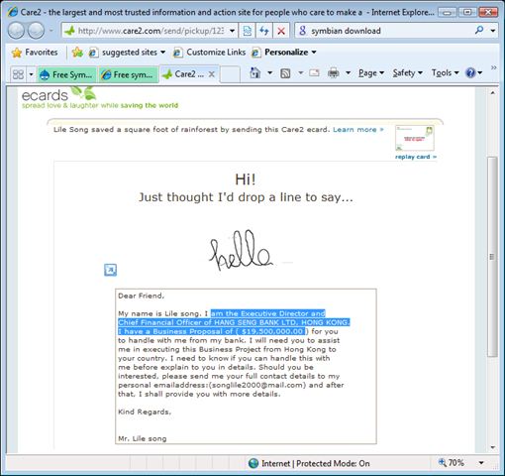Click the songlile2000@mail.com email text
505x476 pixels.
[256, 385]
